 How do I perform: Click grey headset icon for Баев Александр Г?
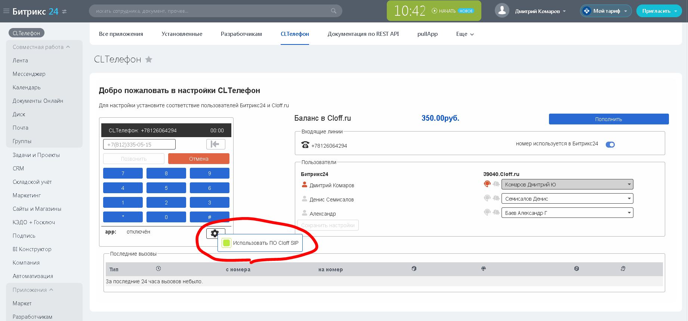coord(487,212)
